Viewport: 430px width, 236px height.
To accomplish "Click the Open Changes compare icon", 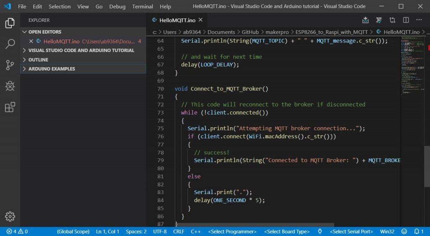I will pyautogui.click(x=393, y=20).
